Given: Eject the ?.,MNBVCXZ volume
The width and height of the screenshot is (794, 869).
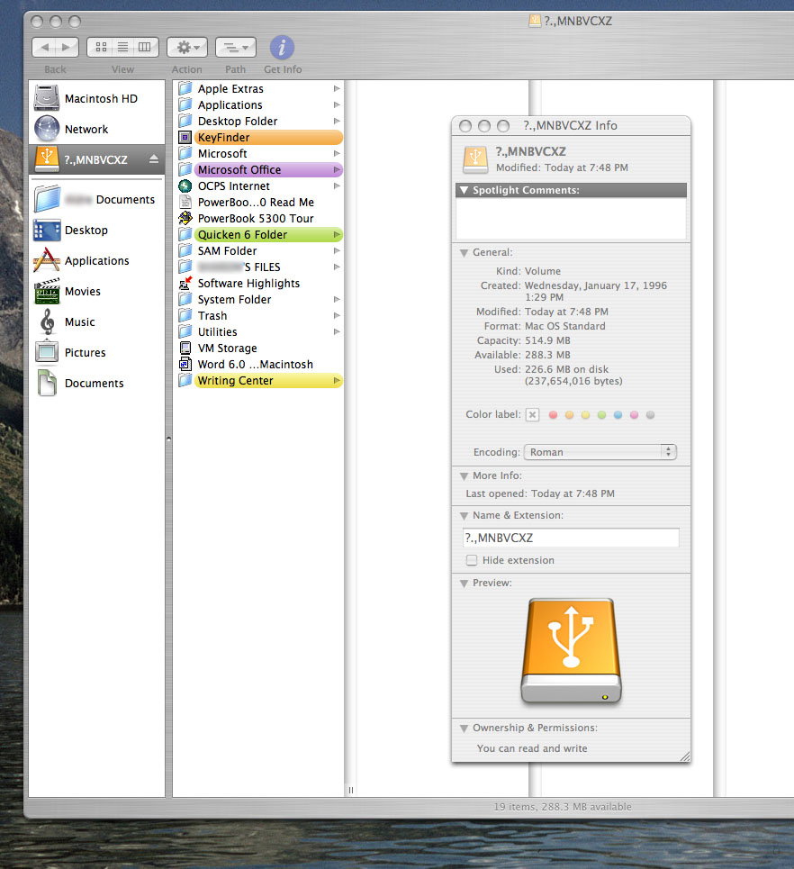Looking at the screenshot, I should pyautogui.click(x=153, y=159).
